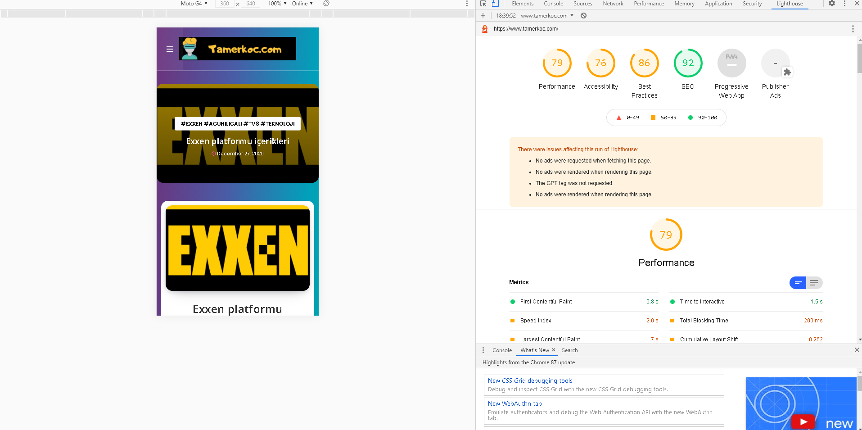
Task: Close the DevTools panel
Action: 857,4
